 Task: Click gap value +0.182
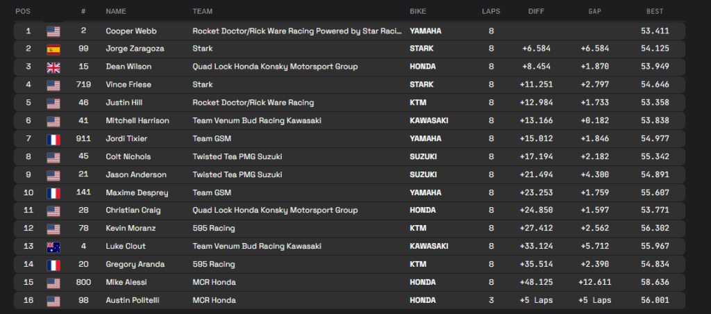[594, 121]
